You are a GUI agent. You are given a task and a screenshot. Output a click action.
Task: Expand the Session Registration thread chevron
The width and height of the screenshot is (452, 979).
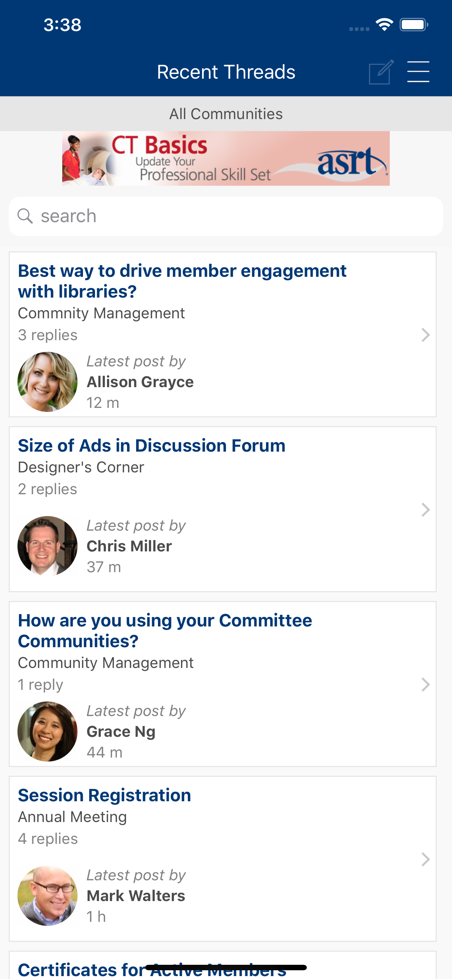(425, 859)
